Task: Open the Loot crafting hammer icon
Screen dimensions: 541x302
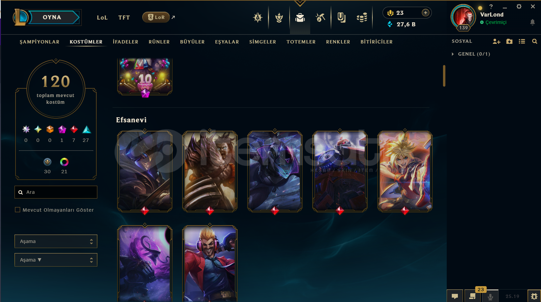Action: (320, 17)
